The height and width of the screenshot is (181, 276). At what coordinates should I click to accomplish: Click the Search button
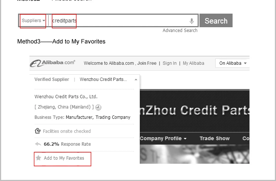(216, 21)
